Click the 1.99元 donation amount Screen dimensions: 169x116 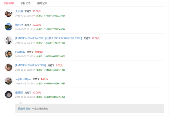pos(44,79)
